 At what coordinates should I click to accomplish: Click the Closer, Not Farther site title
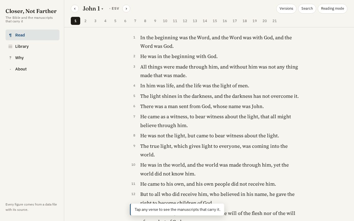tap(31, 11)
